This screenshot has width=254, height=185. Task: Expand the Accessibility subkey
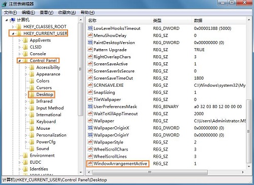(26, 67)
